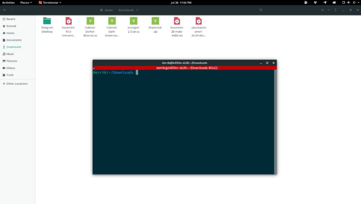Expand the system status menu arrow

[x=358, y=2]
